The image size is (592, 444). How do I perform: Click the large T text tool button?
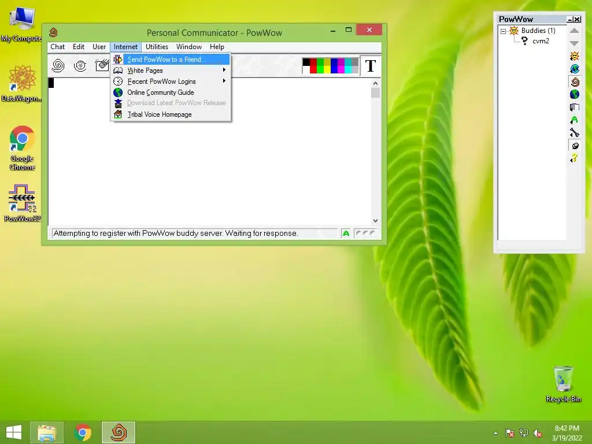pyautogui.click(x=371, y=66)
